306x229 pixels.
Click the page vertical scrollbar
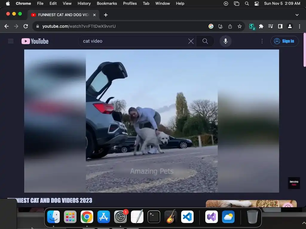tap(305, 50)
